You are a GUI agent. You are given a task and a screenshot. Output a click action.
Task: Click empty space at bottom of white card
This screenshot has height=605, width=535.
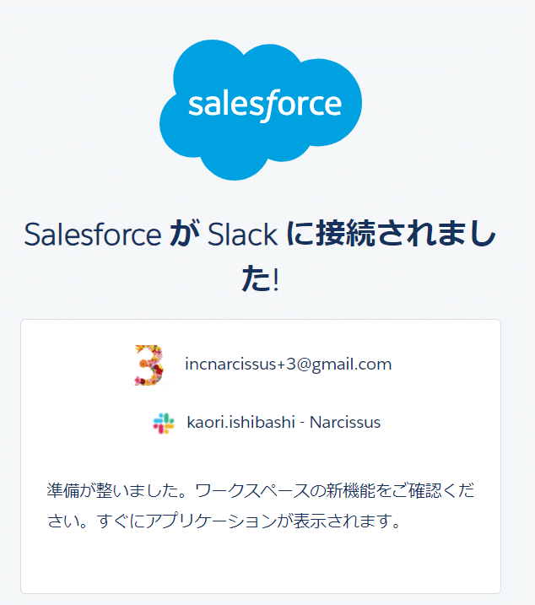pyautogui.click(x=260, y=565)
